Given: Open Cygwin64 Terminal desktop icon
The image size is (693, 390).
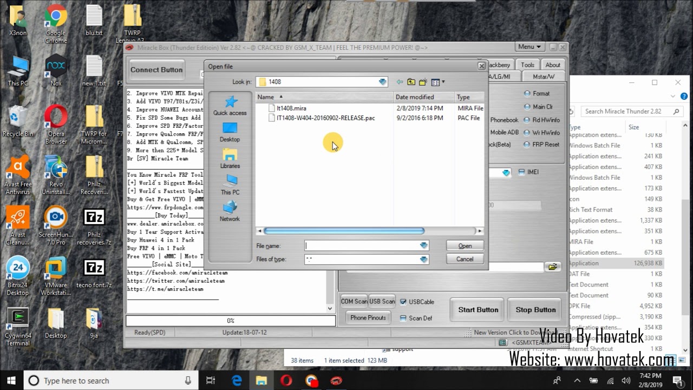Looking at the screenshot, I should point(18,327).
